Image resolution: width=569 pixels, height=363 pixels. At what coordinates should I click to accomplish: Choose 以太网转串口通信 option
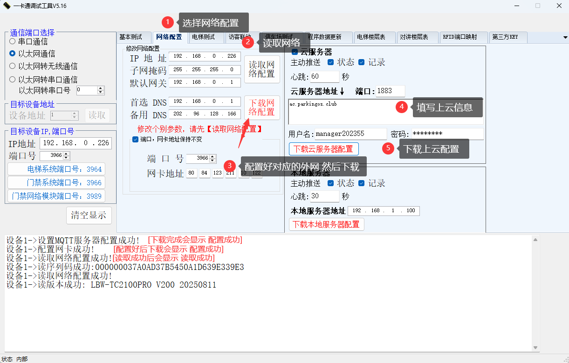13,79
